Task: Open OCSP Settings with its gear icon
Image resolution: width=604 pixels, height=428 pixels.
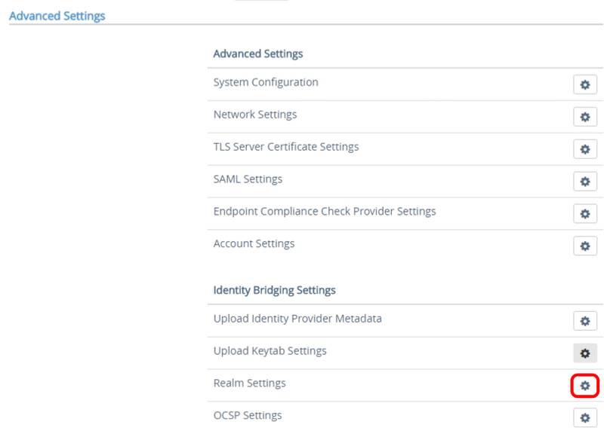Action: coord(584,417)
